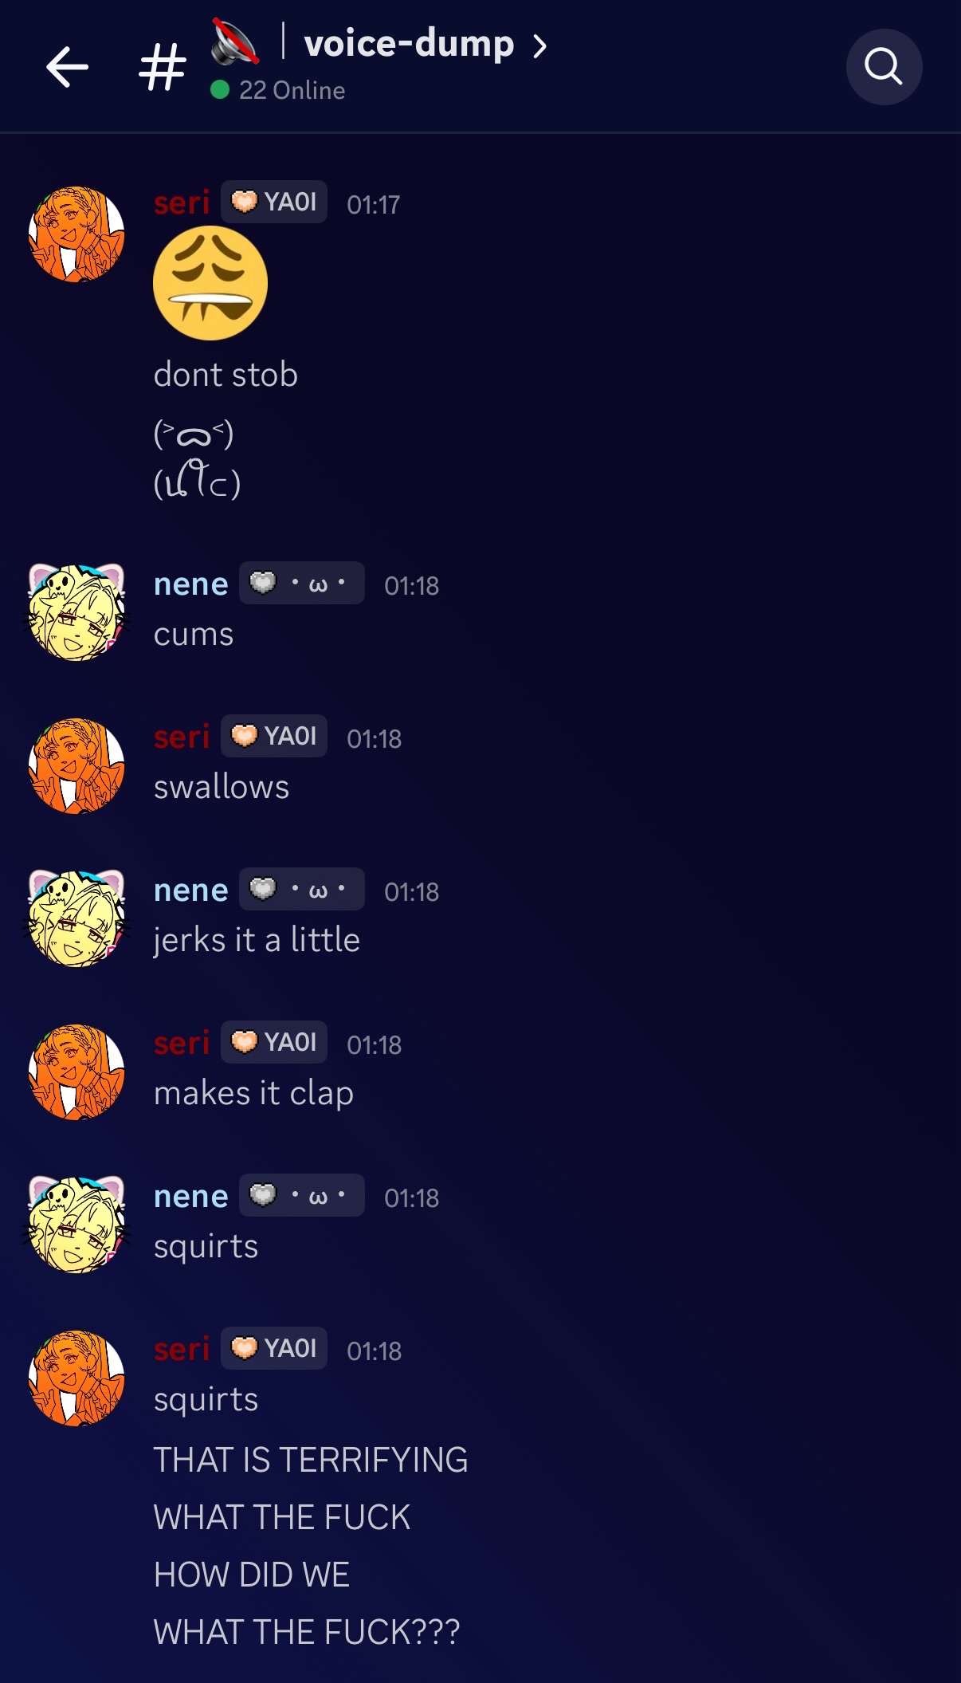Tap the muted speaker emoji in title
Viewport: 961px width, 1683px height.
tap(234, 42)
